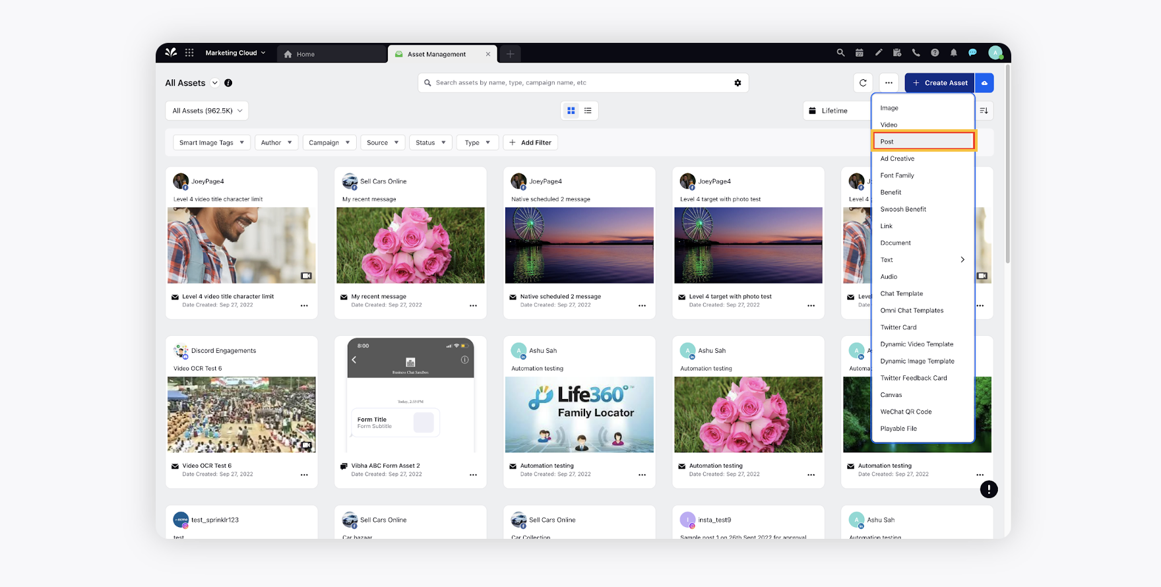Click the refresh assets button
Viewport: 1161px width, 587px height.
863,83
